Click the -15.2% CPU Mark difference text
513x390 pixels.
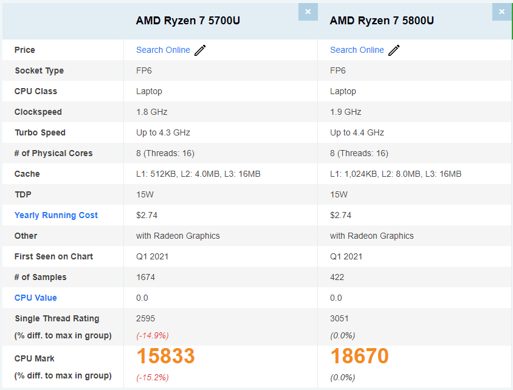(153, 378)
